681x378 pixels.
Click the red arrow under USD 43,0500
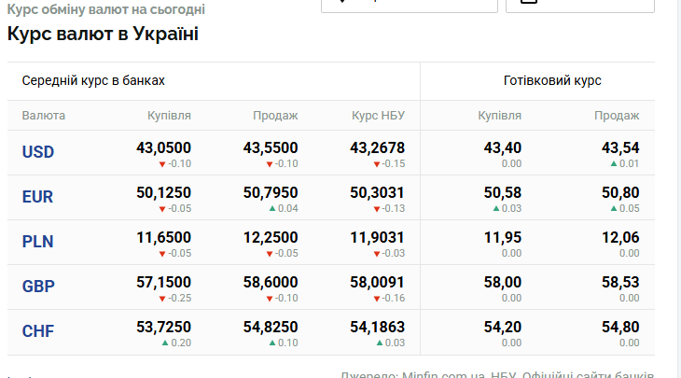[162, 164]
